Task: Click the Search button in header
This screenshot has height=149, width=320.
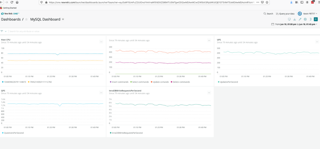Action: pos(268,14)
